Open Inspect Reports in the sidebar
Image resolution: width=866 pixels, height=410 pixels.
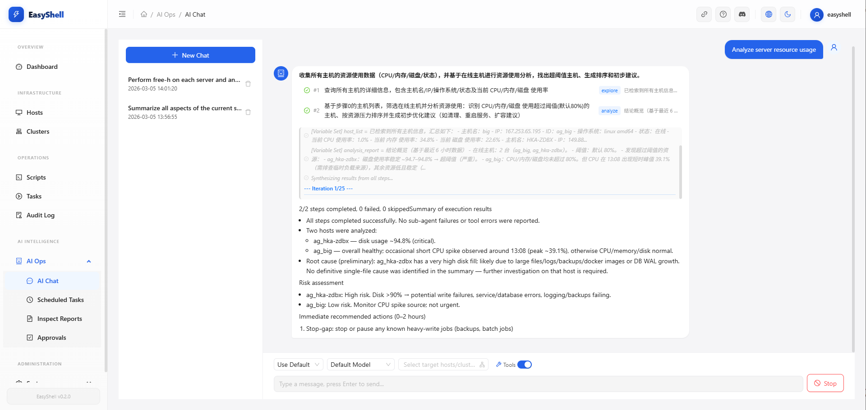click(60, 318)
